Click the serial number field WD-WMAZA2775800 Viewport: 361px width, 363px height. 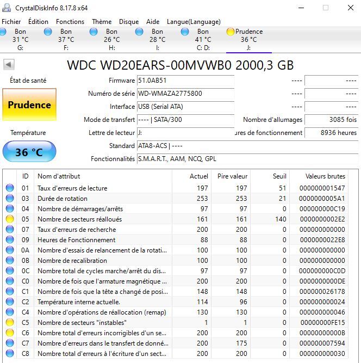pos(185,94)
